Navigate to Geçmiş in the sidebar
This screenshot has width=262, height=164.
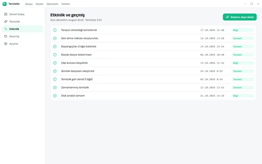pyautogui.click(x=23, y=36)
